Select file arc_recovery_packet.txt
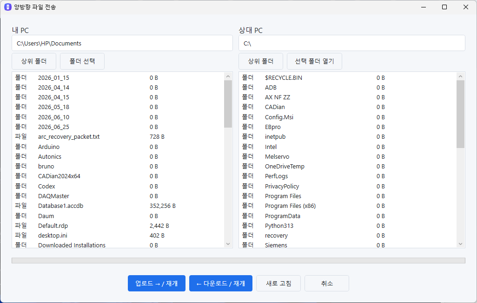477x303 pixels. click(x=118, y=136)
